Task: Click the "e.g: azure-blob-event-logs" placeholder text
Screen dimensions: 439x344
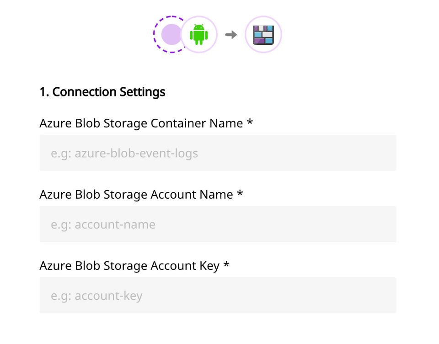Action: (124, 153)
